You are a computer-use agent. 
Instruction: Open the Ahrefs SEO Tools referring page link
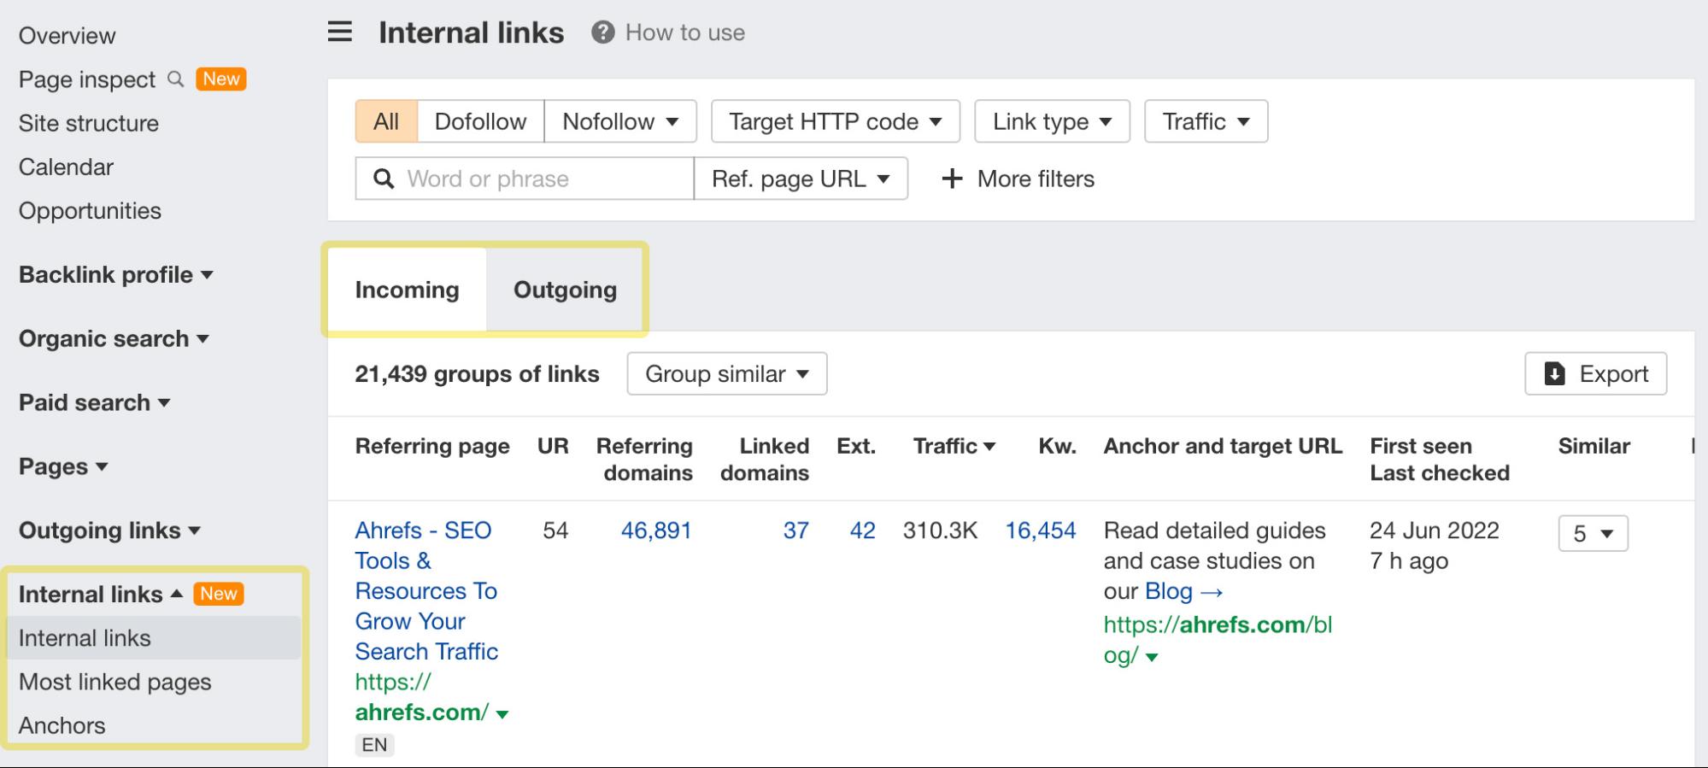[426, 590]
